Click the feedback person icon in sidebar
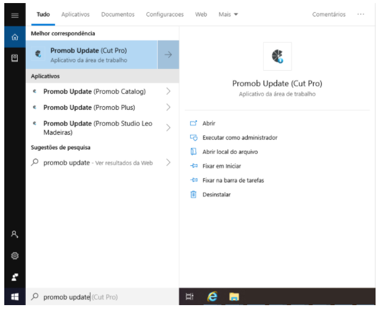 pyautogui.click(x=15, y=277)
